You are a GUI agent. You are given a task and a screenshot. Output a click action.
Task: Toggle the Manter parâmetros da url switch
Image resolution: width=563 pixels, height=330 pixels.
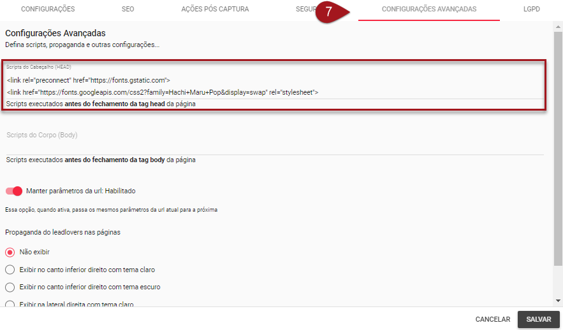[14, 191]
